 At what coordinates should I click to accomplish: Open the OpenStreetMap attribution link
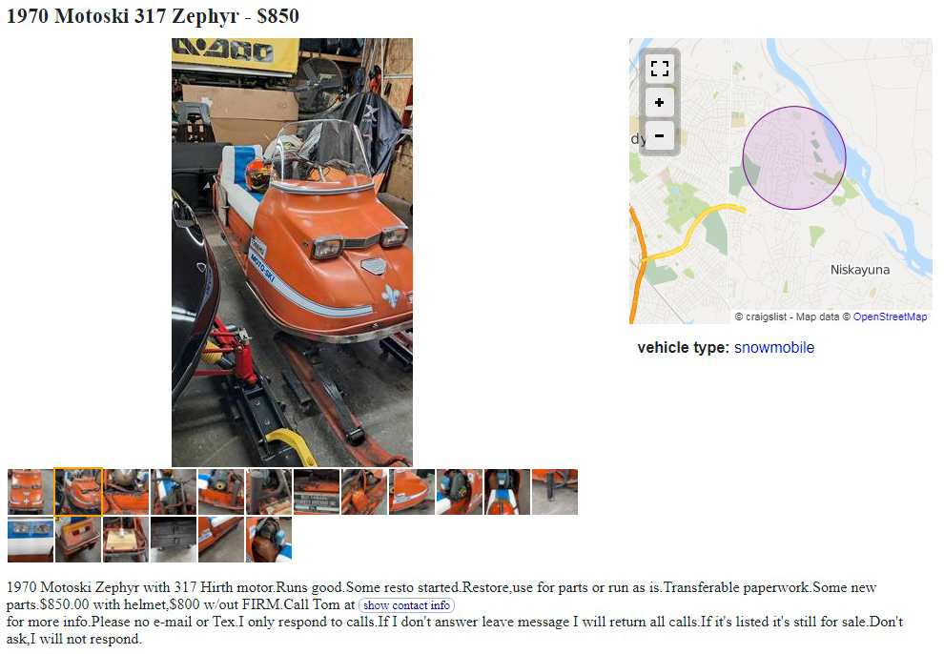(890, 317)
